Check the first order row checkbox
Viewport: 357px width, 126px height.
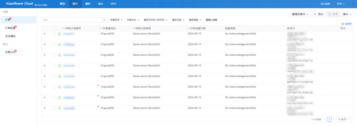click(x=54, y=34)
